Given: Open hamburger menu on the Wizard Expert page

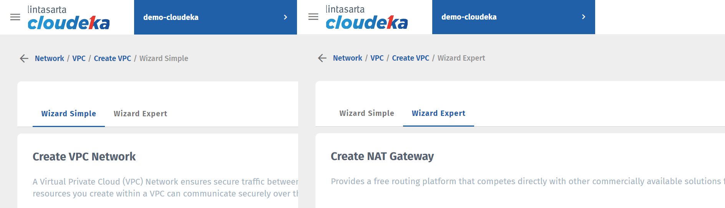Looking at the screenshot, I should click(313, 17).
